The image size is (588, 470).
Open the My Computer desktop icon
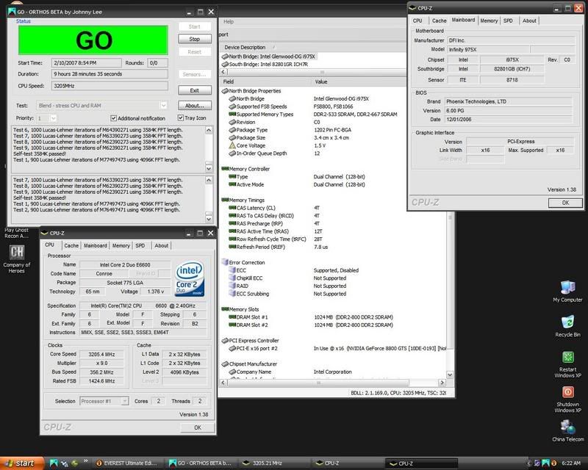pyautogui.click(x=567, y=286)
